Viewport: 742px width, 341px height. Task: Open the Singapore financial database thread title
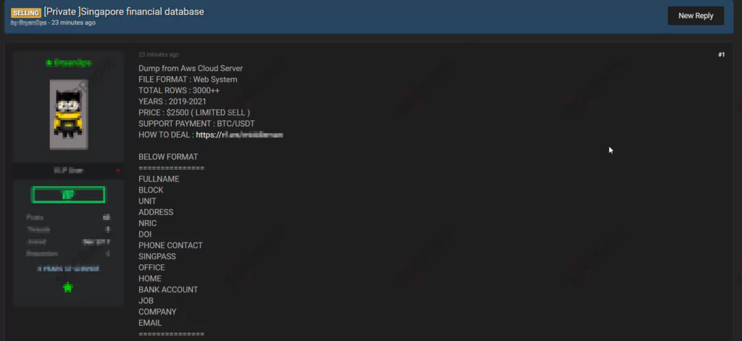point(124,12)
